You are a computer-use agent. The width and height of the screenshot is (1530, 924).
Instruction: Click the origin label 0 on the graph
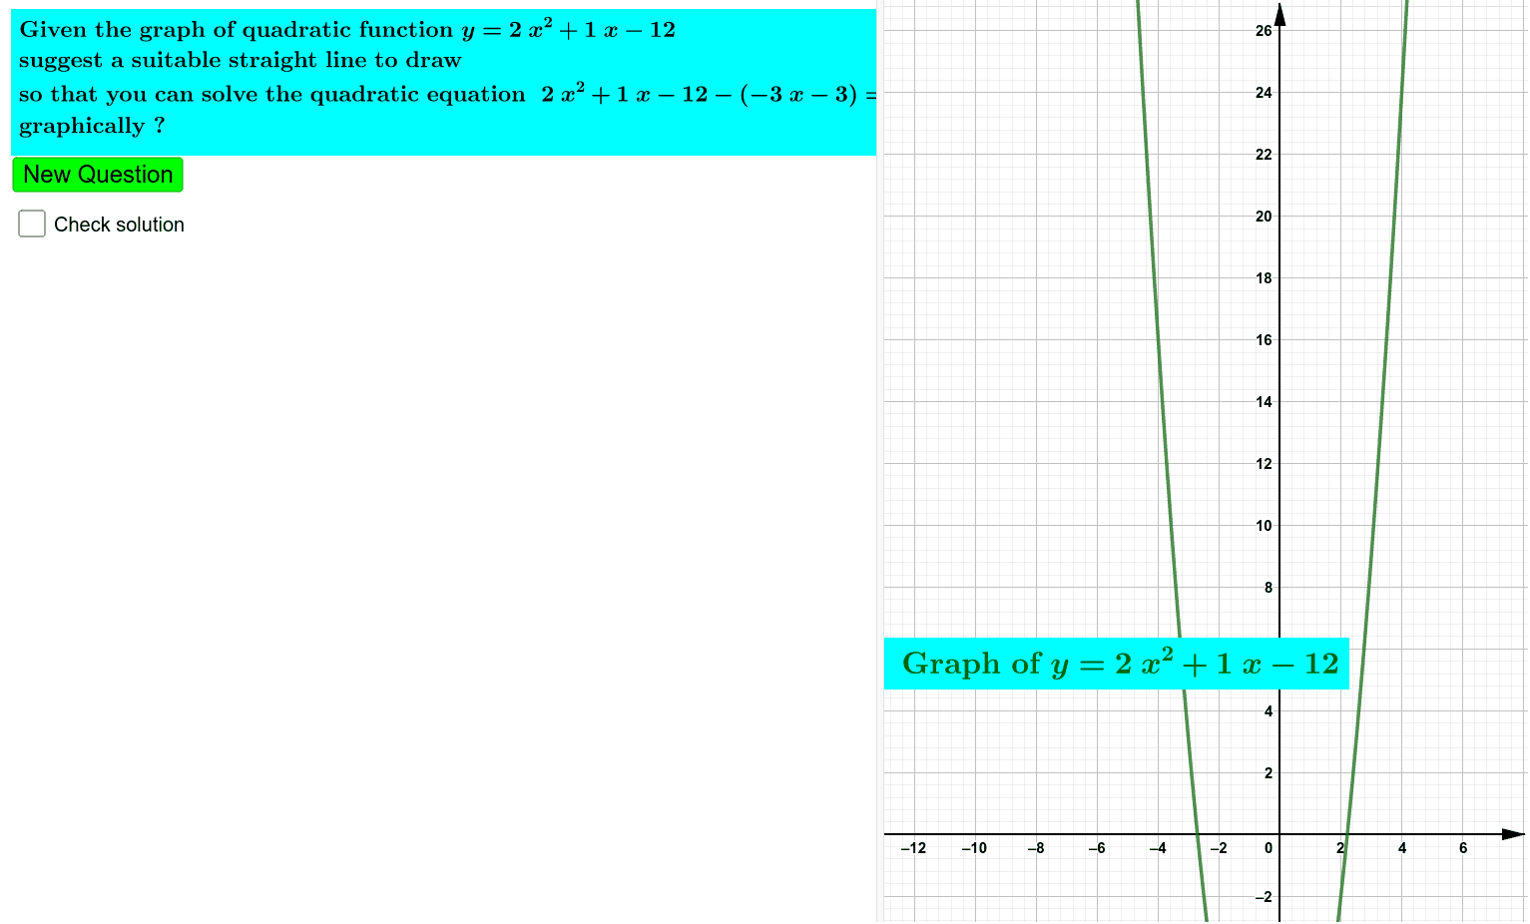(x=1268, y=848)
